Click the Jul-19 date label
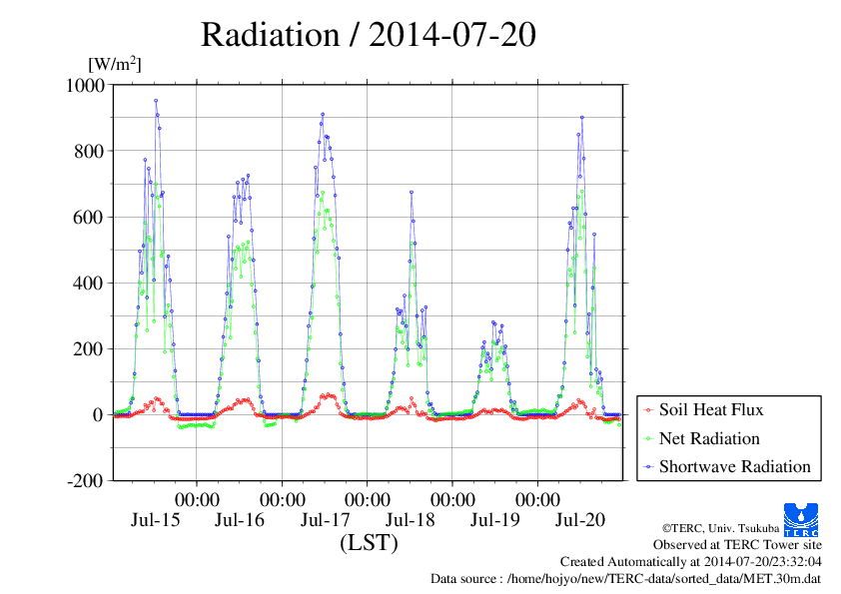This screenshot has width=841, height=594. point(495,519)
